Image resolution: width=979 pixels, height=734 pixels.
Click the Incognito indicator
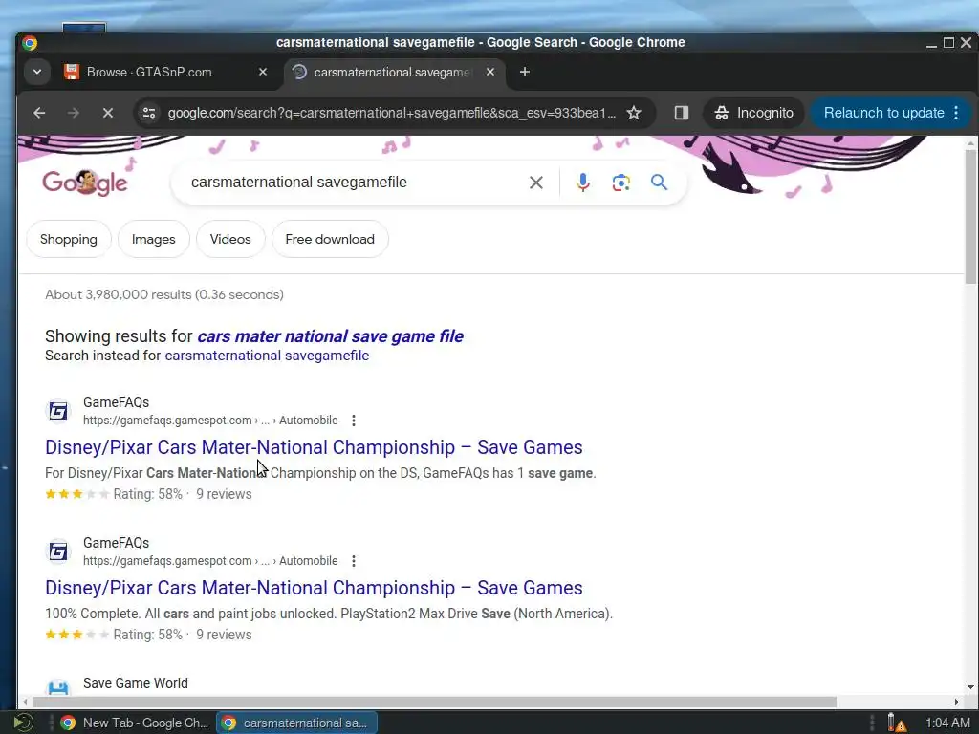tap(753, 113)
